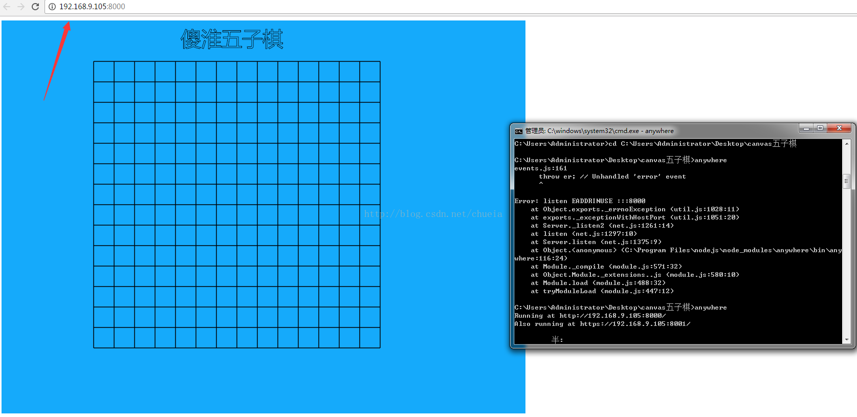Click inside the gomoku board grid

point(237,205)
